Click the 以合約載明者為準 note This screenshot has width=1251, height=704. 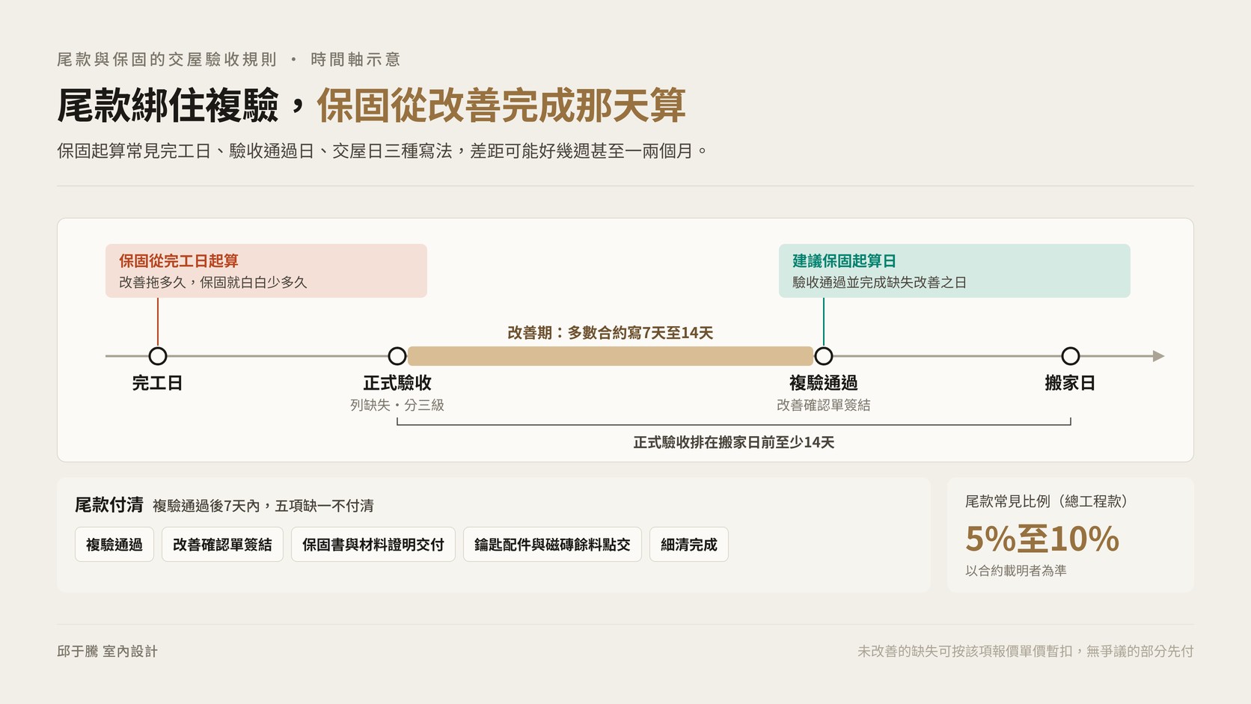coord(1016,571)
